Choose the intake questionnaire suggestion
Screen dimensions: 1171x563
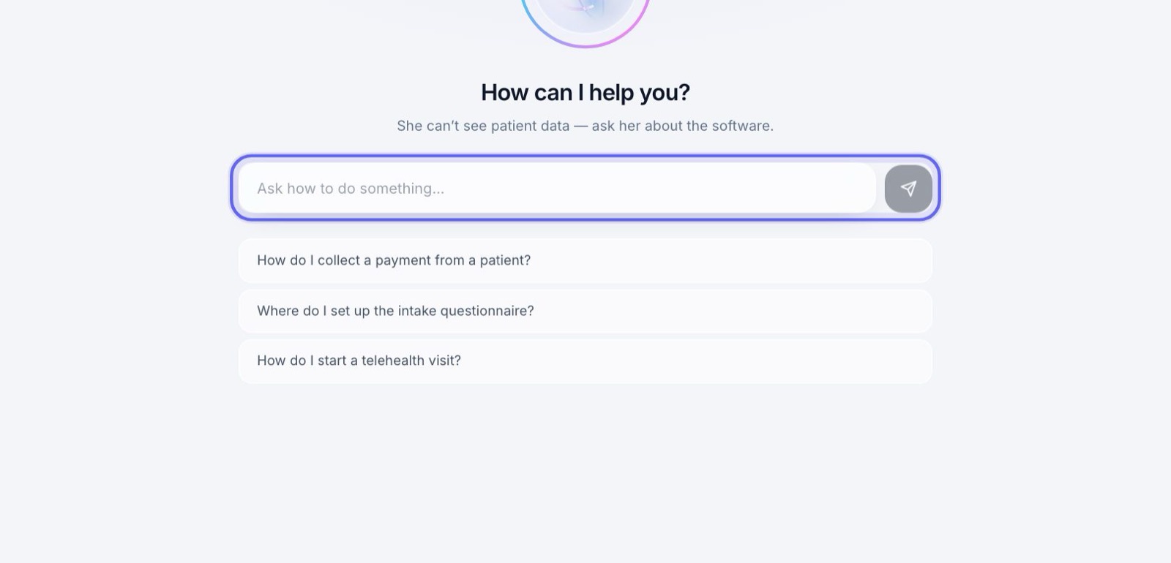tap(585, 311)
